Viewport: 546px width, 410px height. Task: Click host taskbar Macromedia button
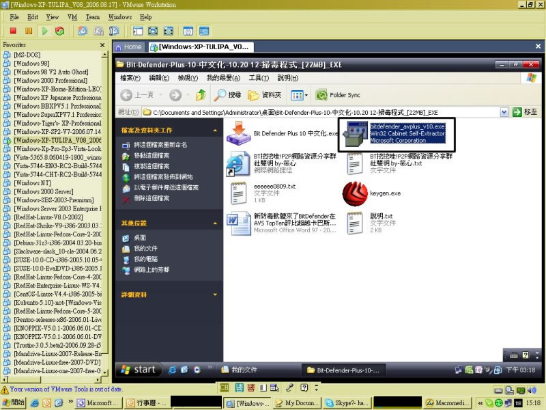pos(448,402)
